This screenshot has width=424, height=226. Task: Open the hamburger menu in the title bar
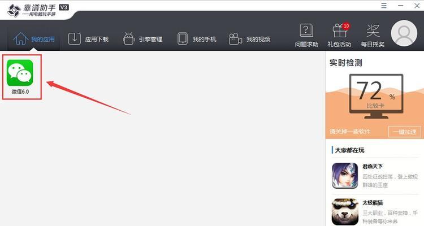tap(384, 6)
